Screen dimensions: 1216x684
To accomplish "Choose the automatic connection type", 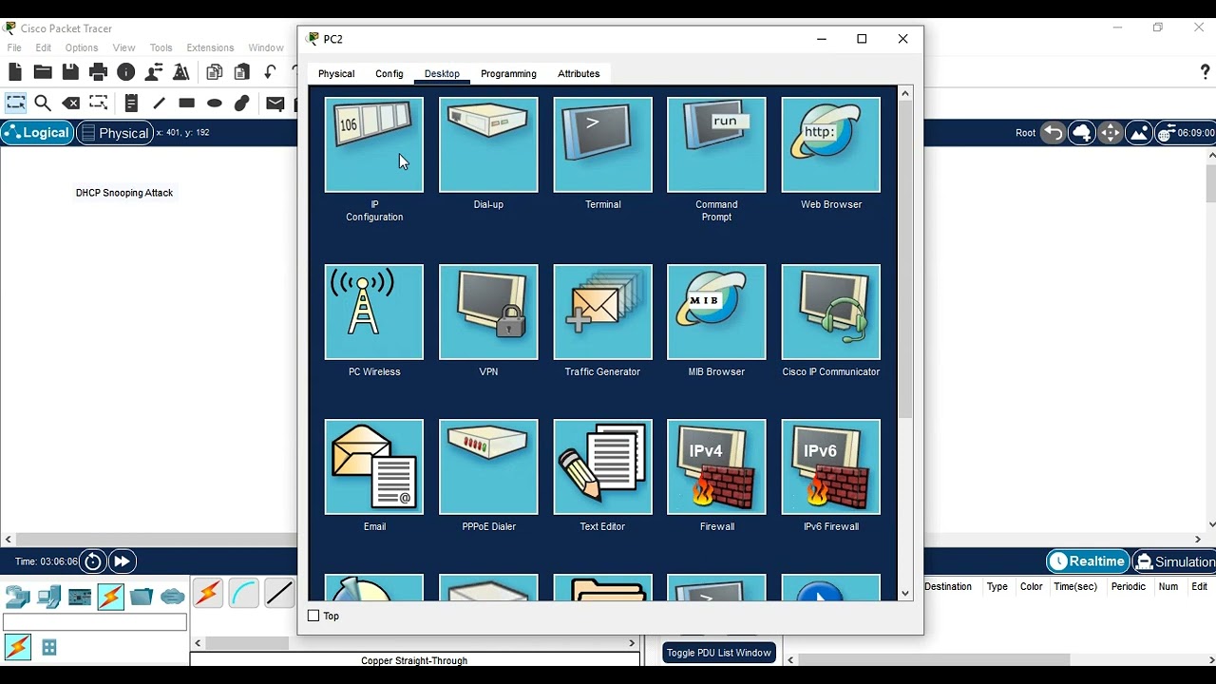I will 207,594.
